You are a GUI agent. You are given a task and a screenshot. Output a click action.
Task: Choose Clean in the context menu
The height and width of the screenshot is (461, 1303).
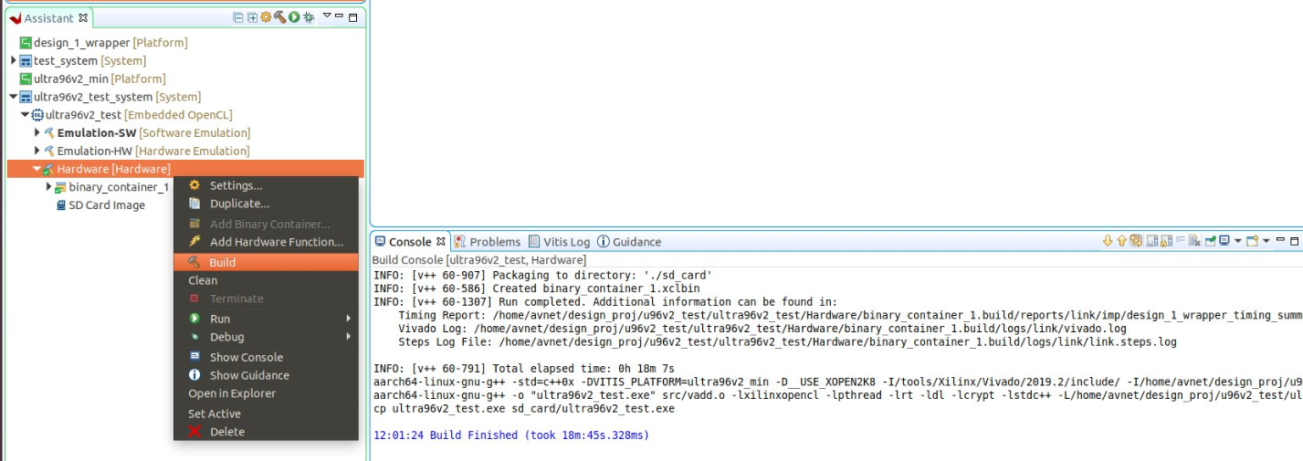(x=203, y=280)
